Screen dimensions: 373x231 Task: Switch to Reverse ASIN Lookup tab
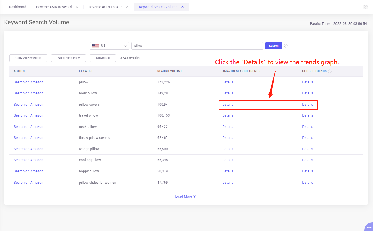[106, 7]
